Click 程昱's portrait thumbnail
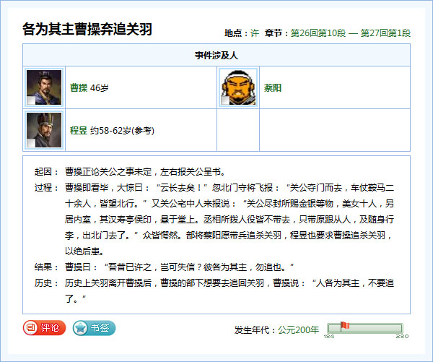The height and width of the screenshot is (362, 433). coord(43,130)
